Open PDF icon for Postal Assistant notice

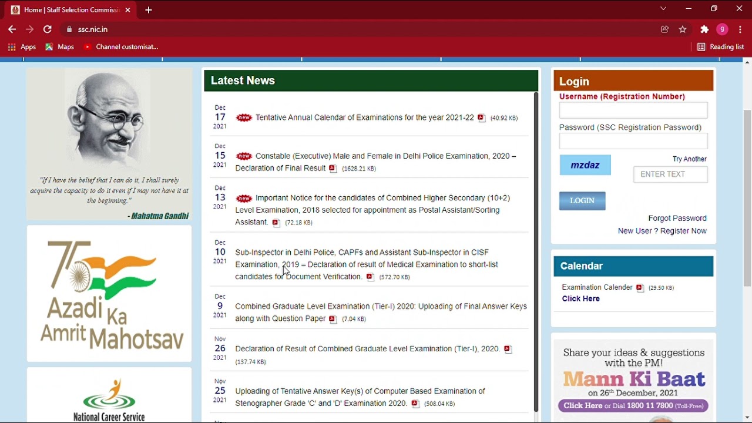[x=276, y=223]
